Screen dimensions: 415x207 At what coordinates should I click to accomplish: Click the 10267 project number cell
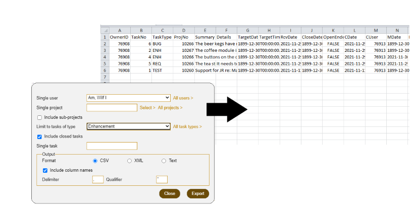click(184, 50)
